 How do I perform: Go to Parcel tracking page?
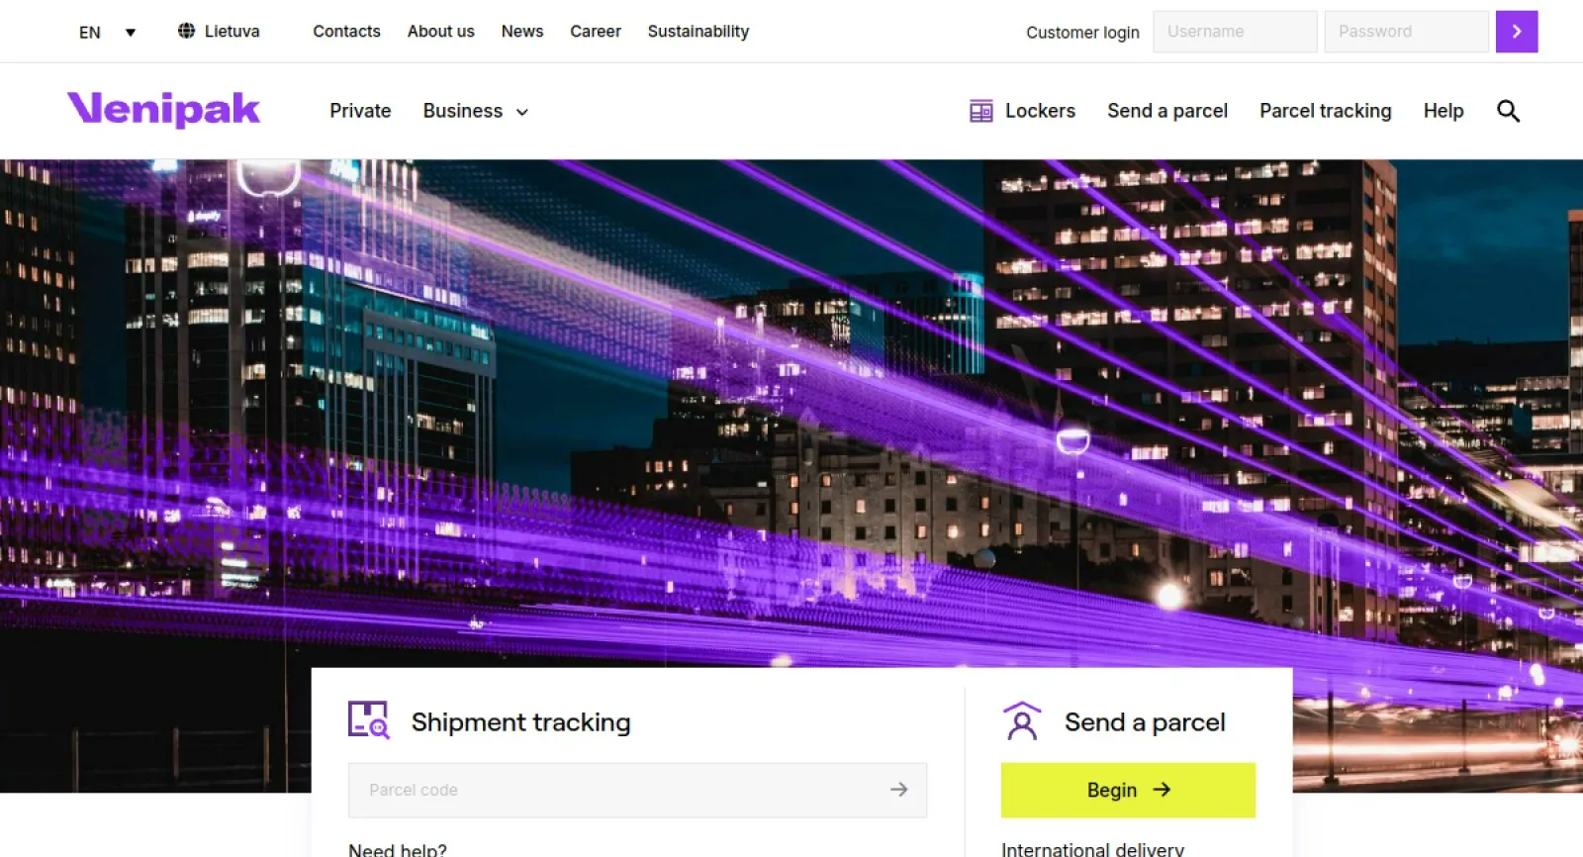coord(1325,111)
